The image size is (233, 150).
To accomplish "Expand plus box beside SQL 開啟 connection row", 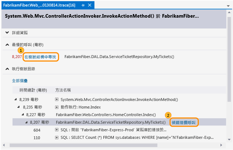I will pyautogui.click(x=57, y=130).
